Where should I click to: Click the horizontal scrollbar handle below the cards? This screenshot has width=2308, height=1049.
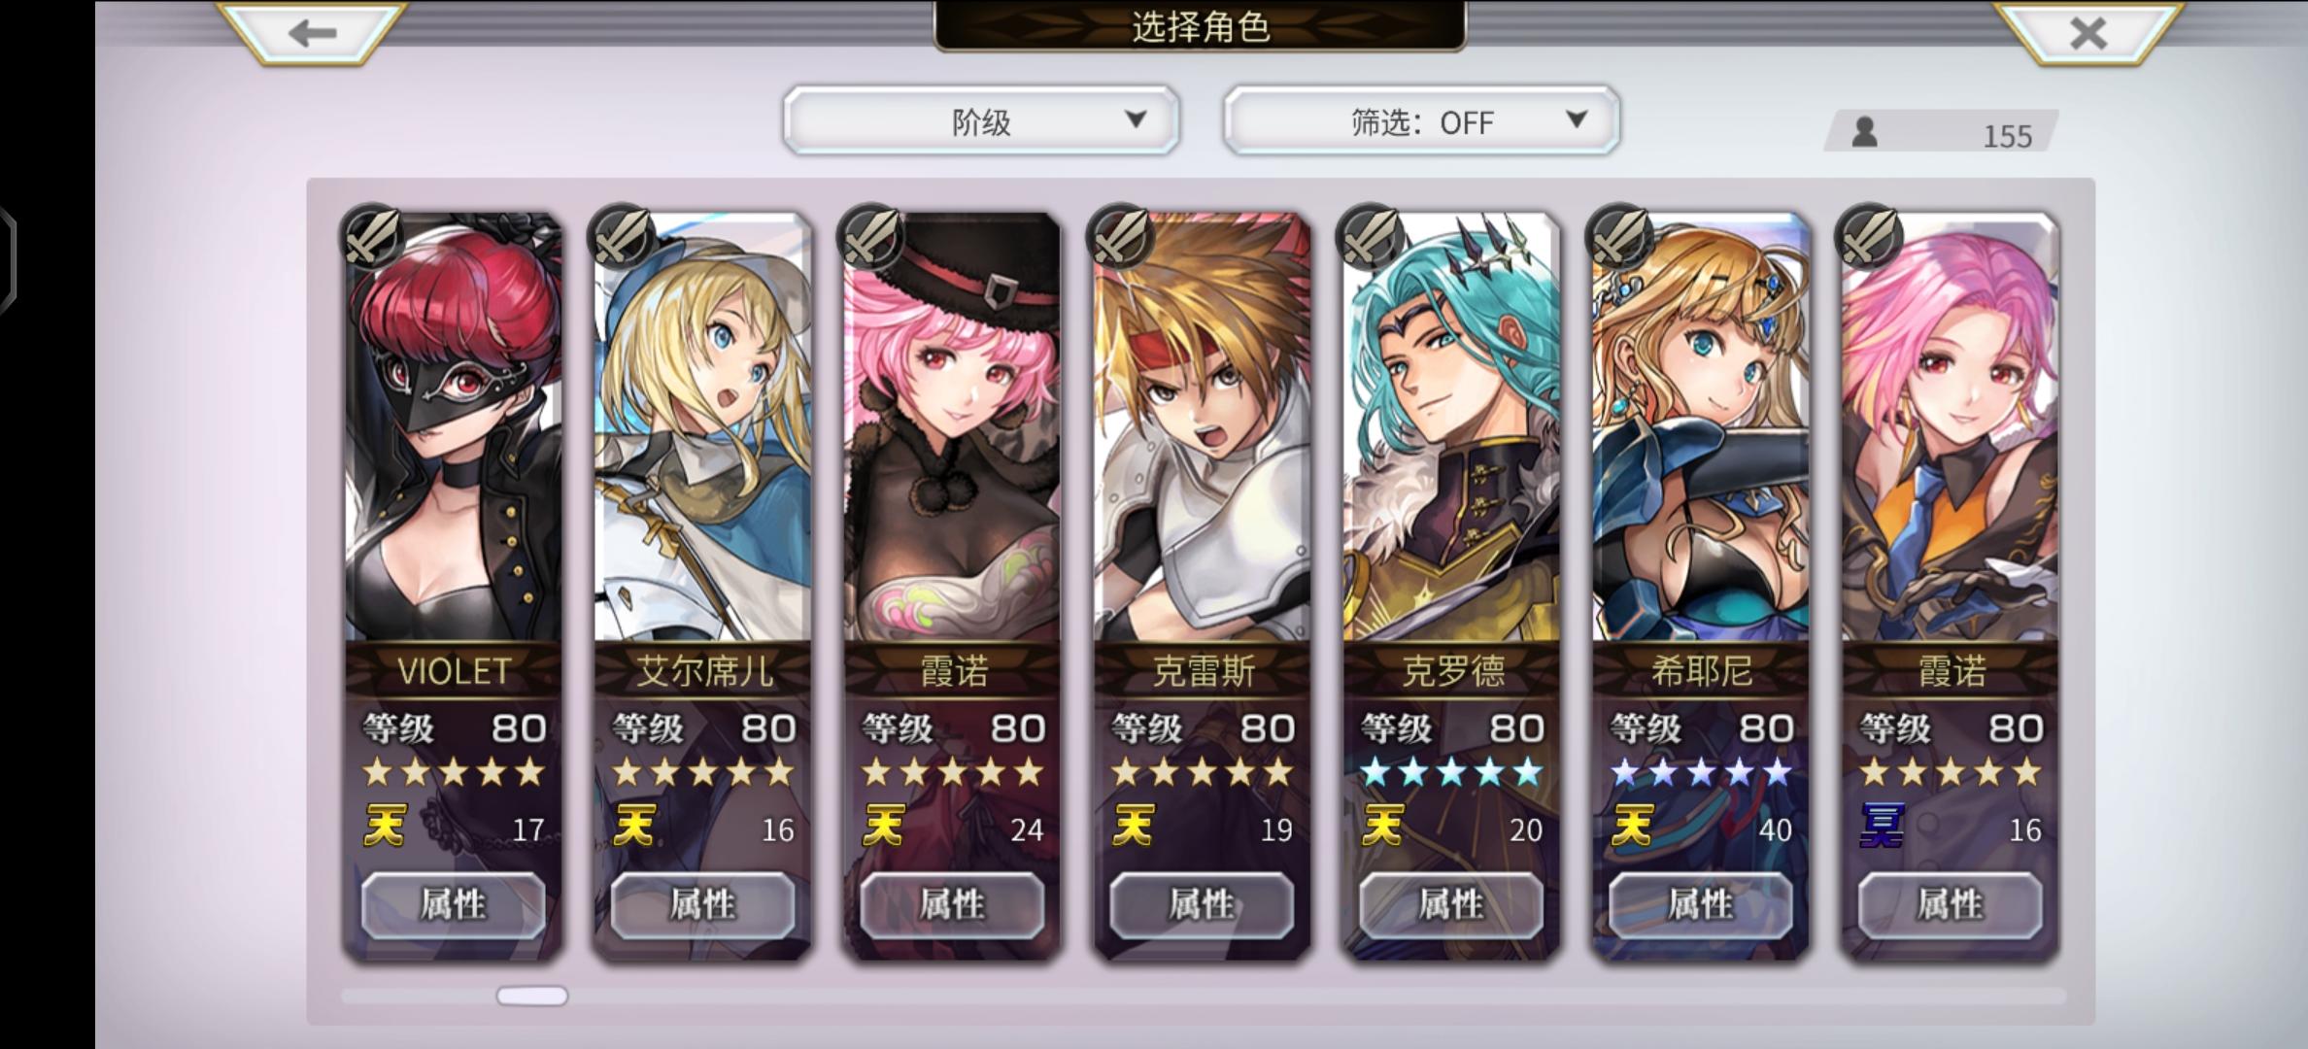[x=532, y=996]
